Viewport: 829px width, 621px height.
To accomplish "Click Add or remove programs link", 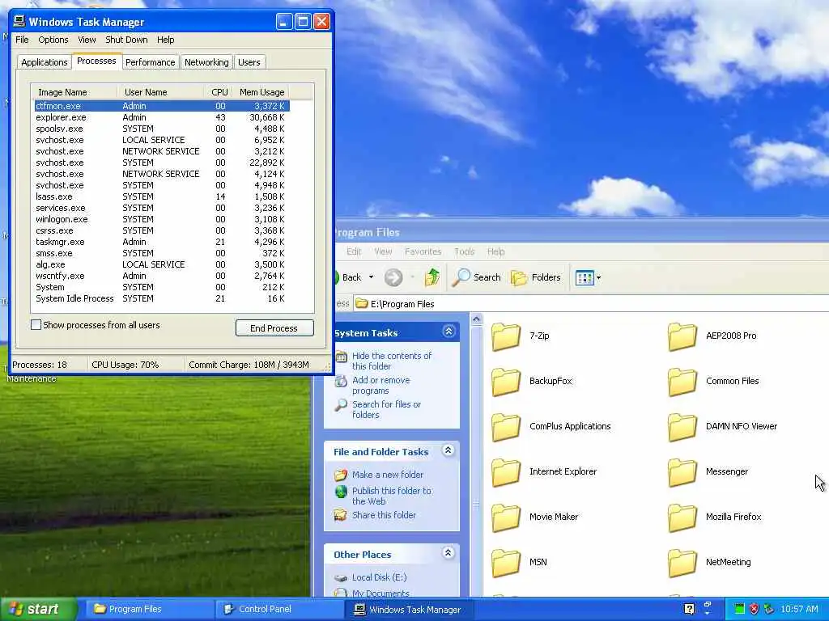I will click(380, 386).
